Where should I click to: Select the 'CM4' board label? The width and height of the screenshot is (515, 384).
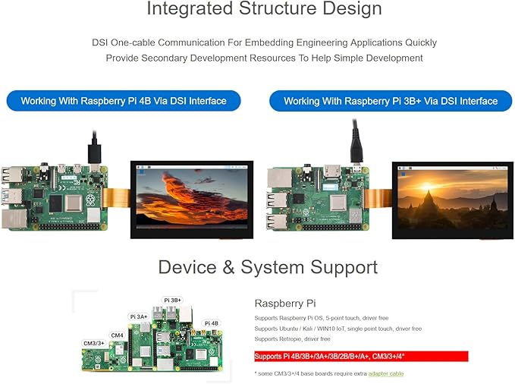pos(118,335)
